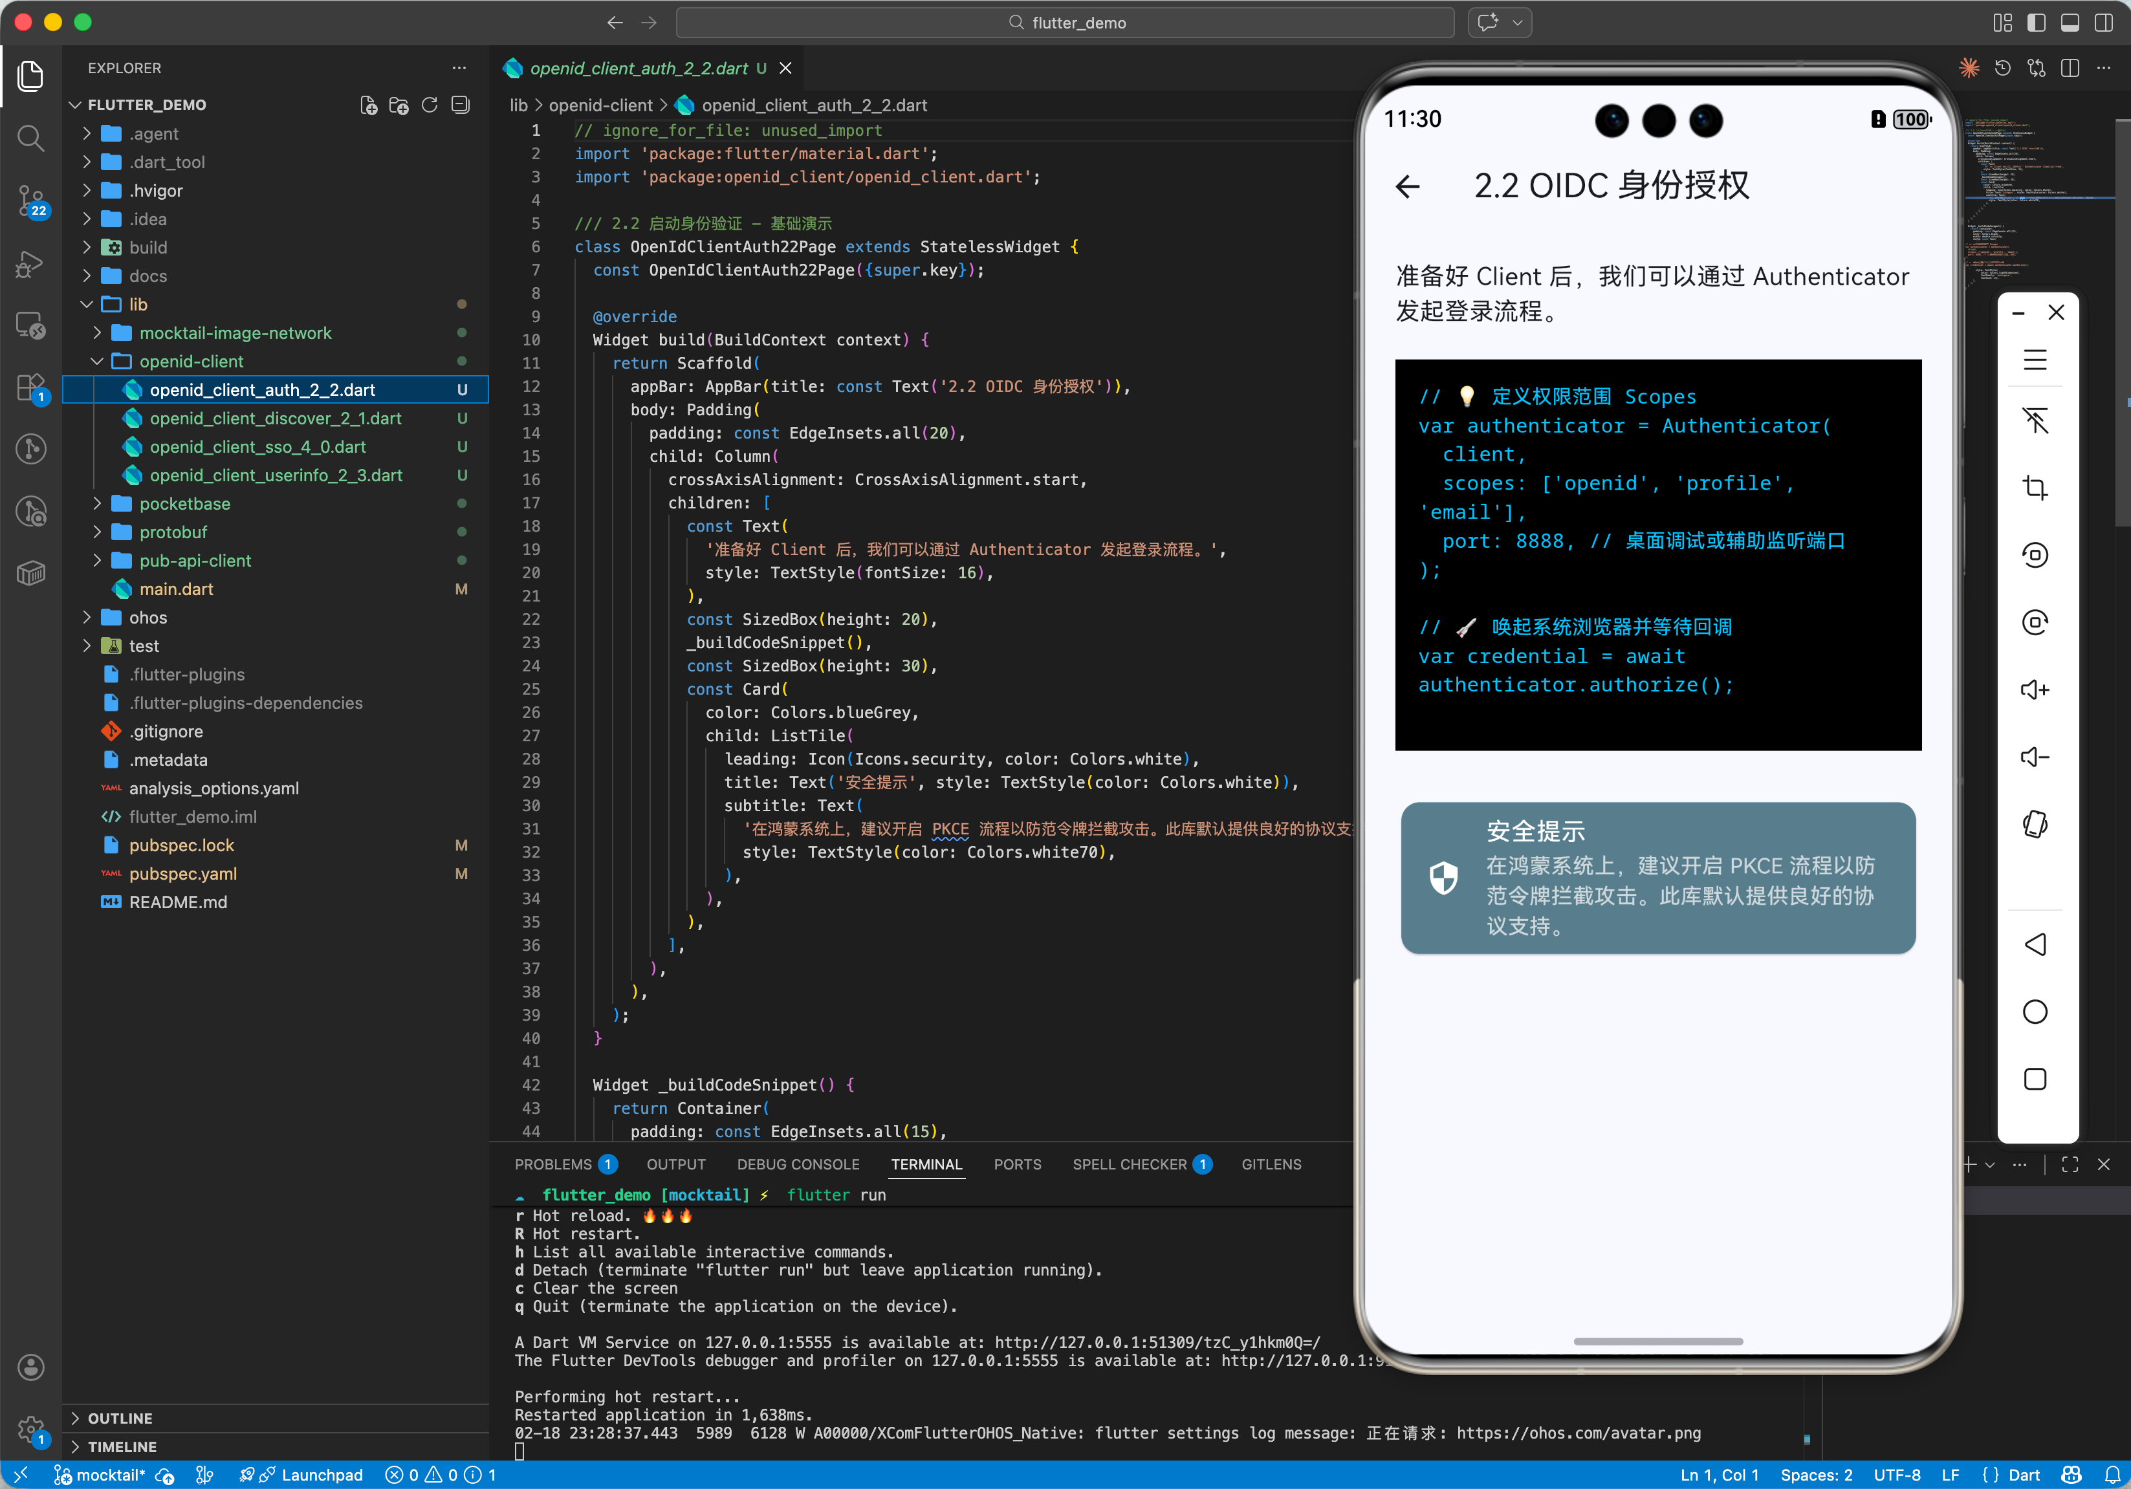Open Source Control view with 22 badge
Screen dimensions: 2131x1489
click(x=30, y=199)
